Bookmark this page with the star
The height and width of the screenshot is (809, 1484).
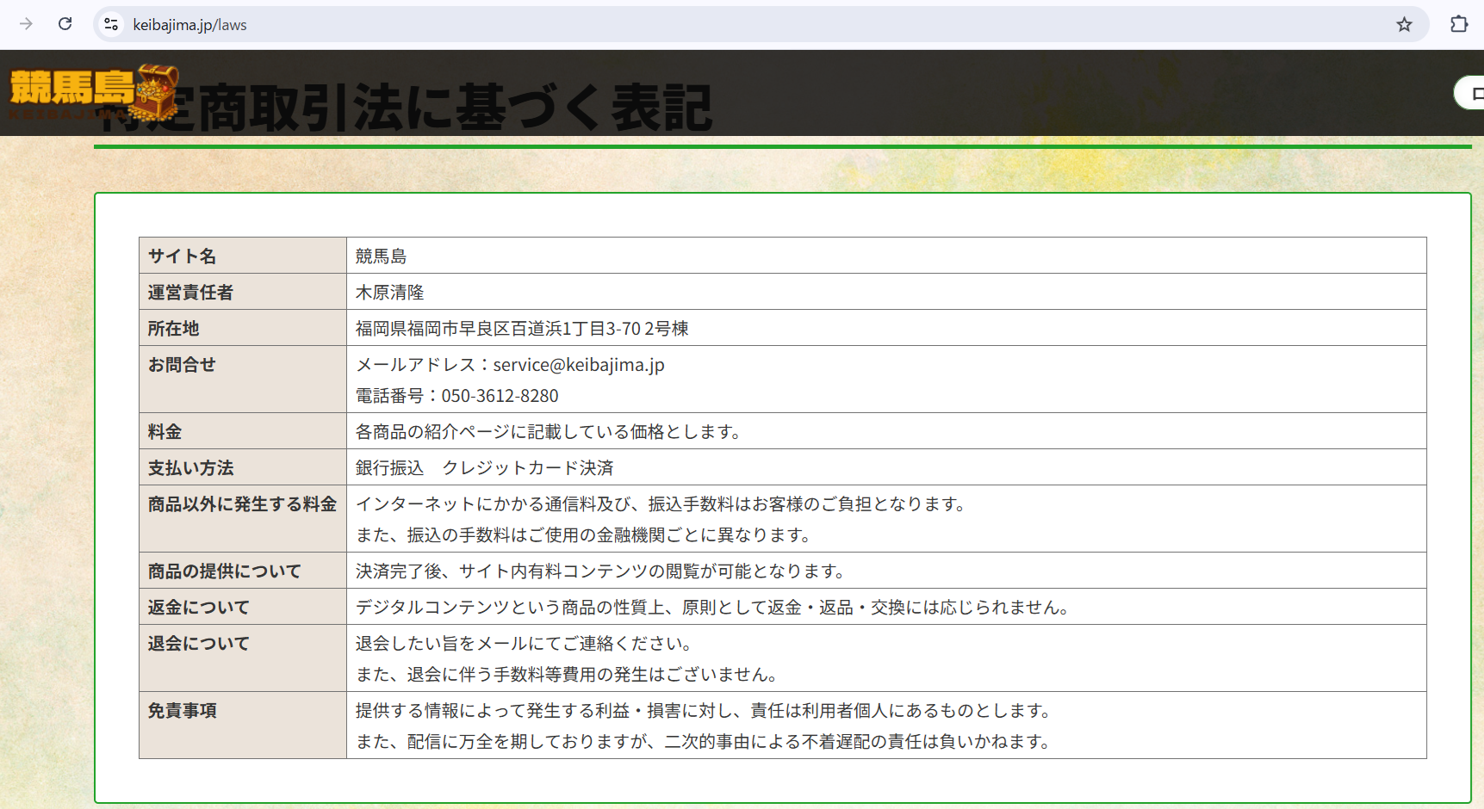[1404, 24]
